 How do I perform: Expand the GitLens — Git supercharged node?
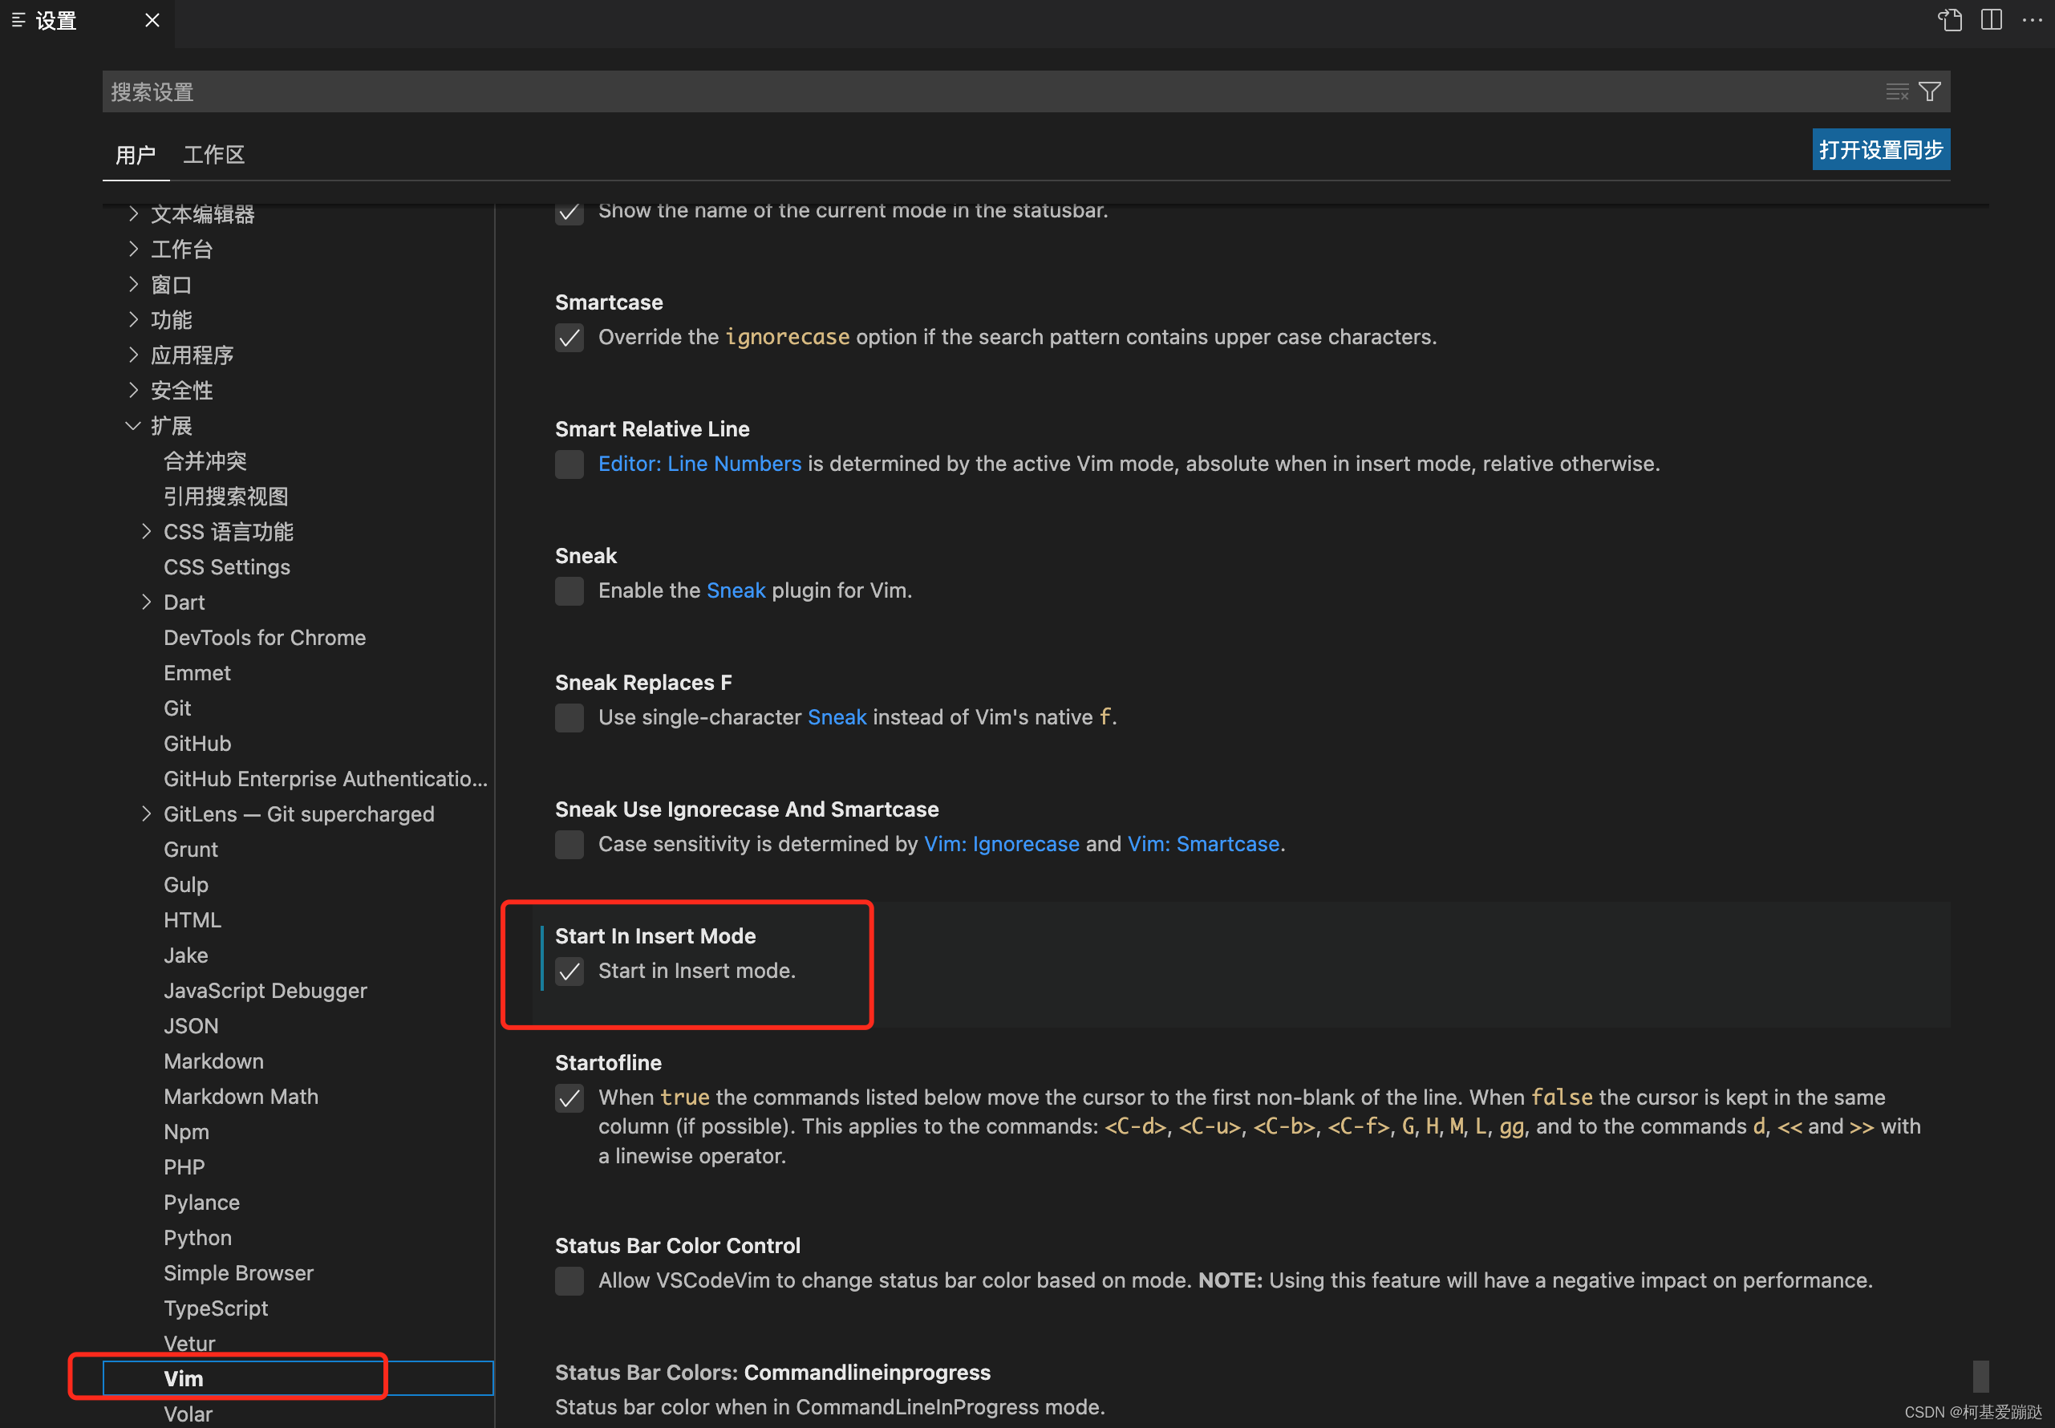click(147, 813)
